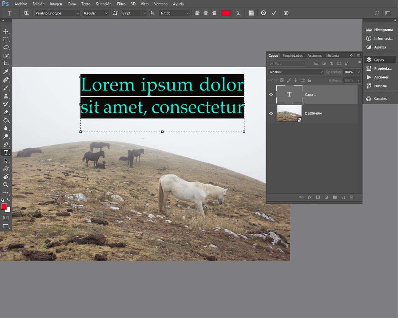Select the D1059-094 layer thumbnail
Screen dimensions: 398x318
tap(289, 113)
